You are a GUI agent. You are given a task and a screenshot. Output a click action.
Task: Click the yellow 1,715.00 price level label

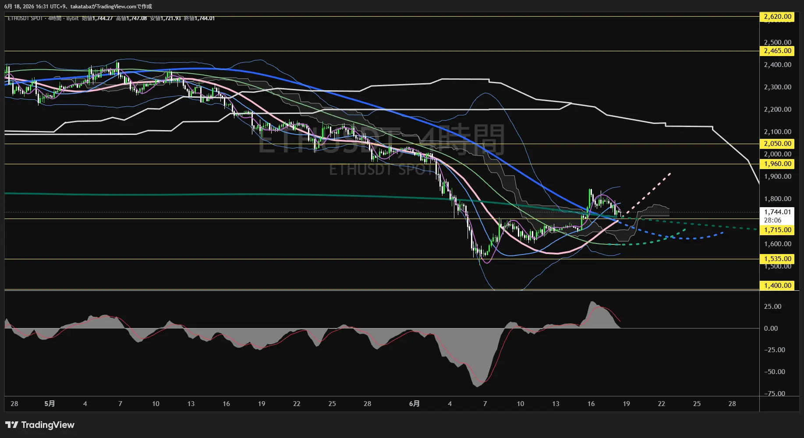[777, 230]
